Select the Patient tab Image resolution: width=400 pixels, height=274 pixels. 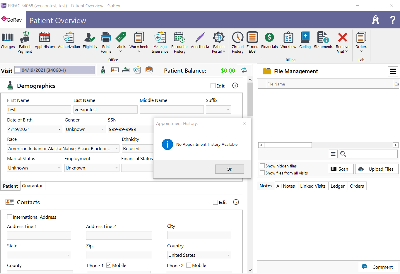(x=10, y=186)
